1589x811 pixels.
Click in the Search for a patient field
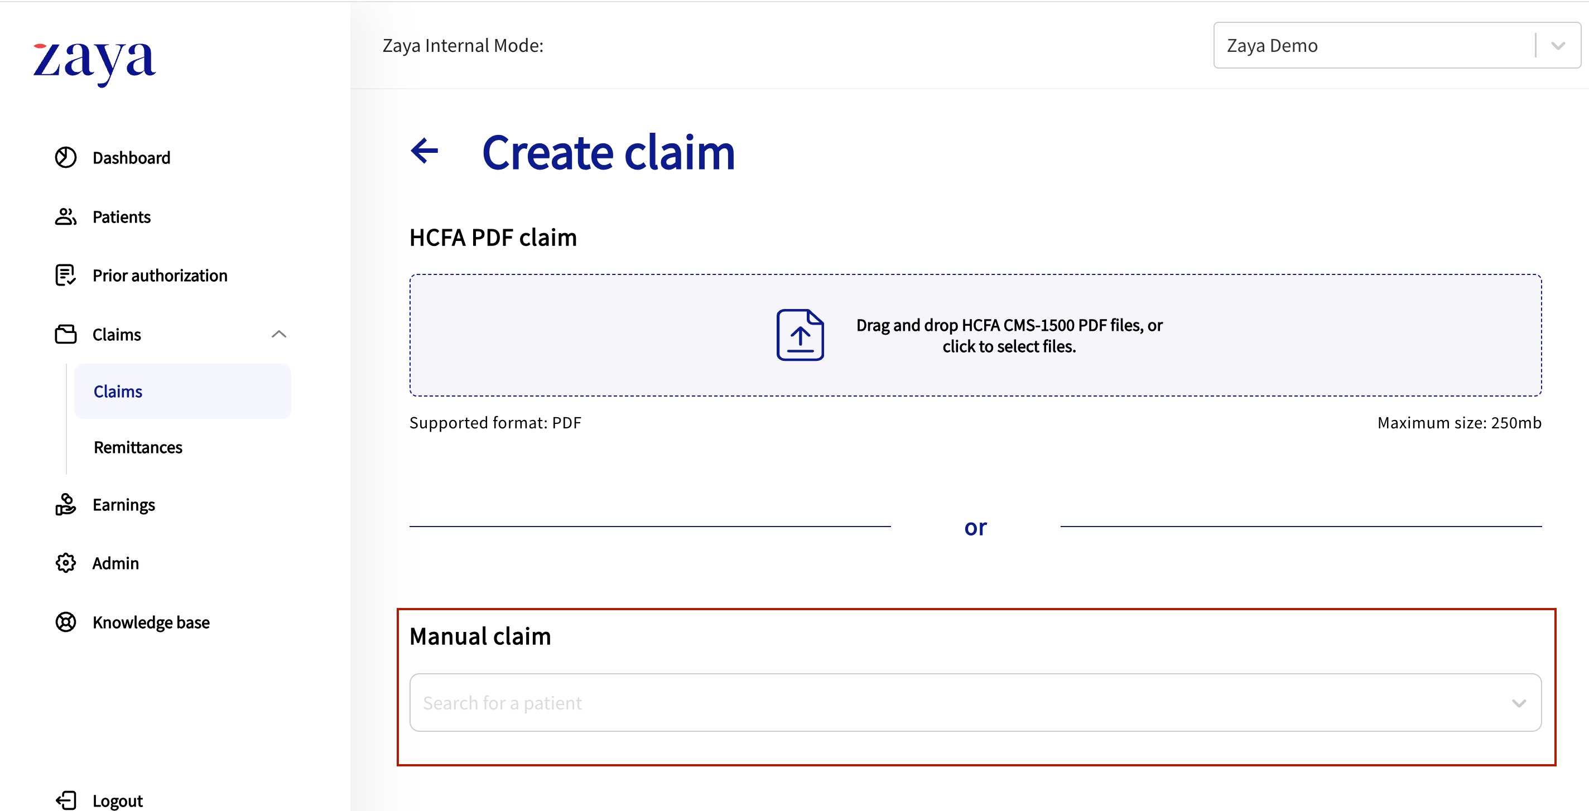pyautogui.click(x=925, y=703)
